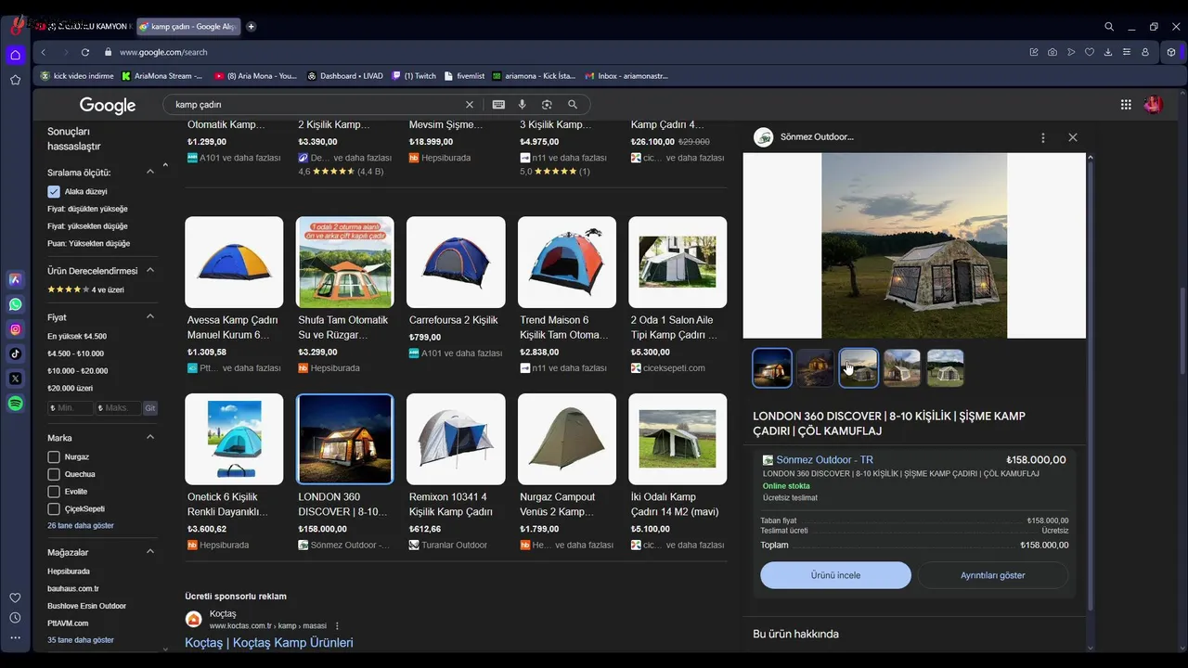
Task: Open the (1) Twitch bookmark
Action: click(414, 76)
